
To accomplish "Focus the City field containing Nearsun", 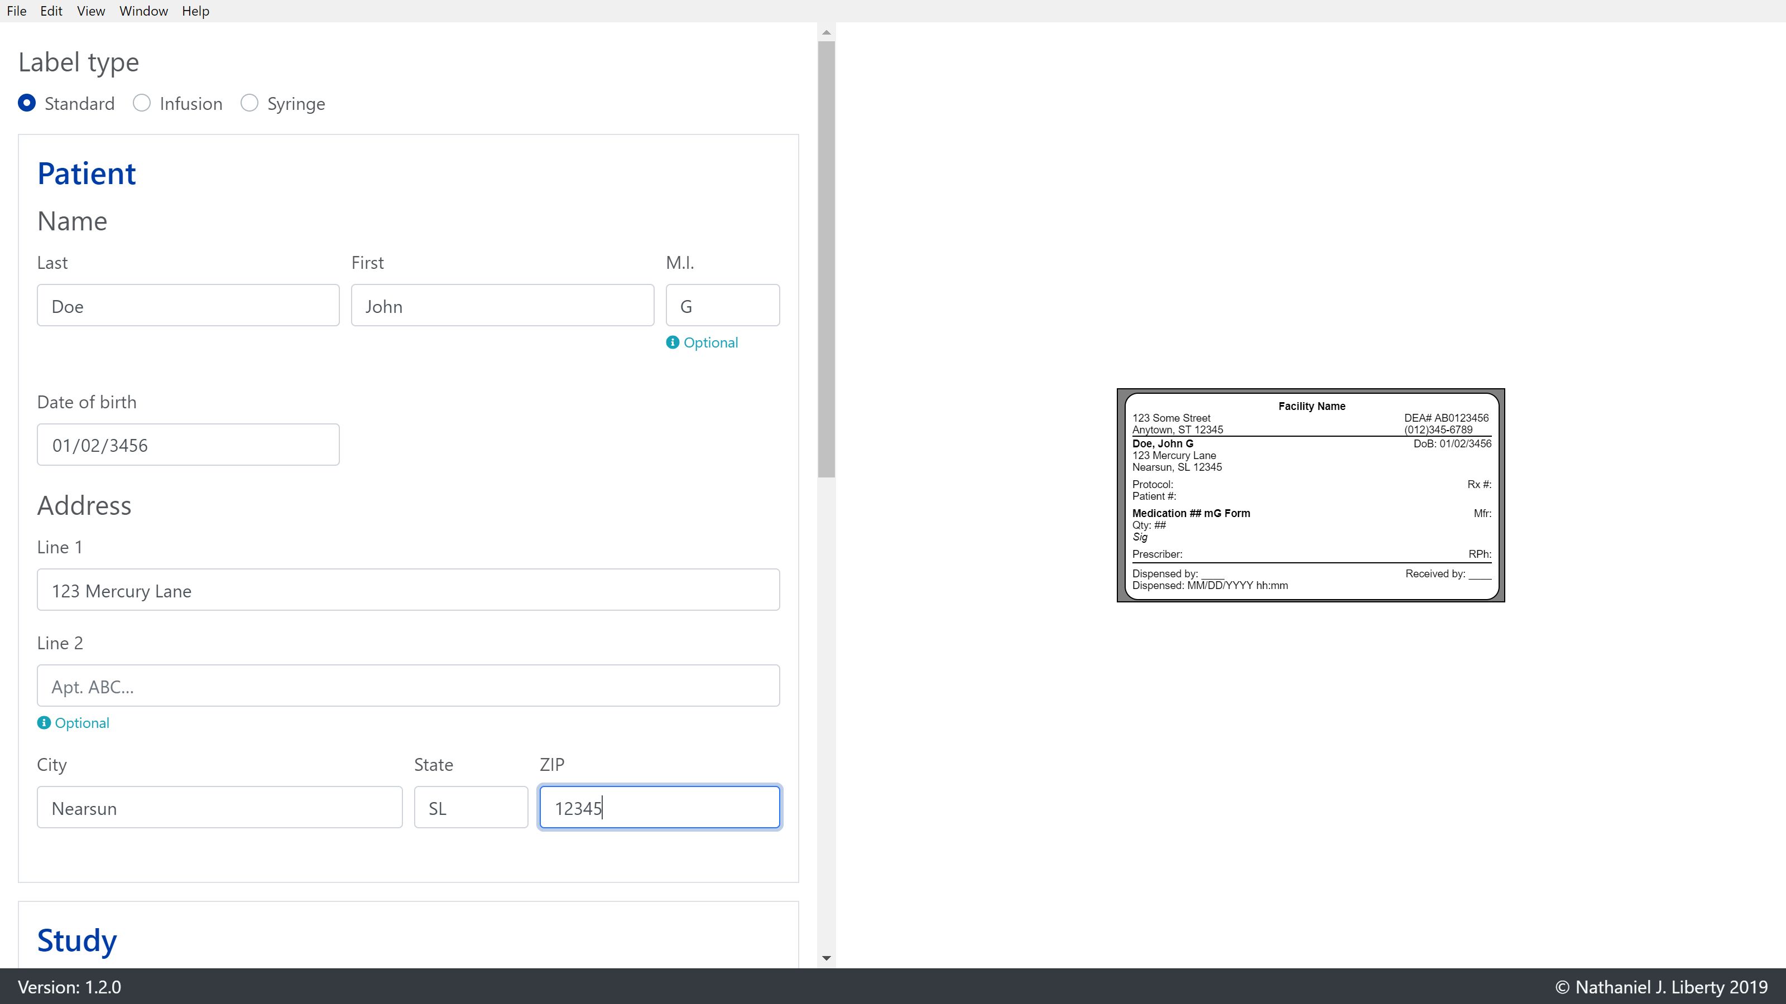I will [x=219, y=807].
